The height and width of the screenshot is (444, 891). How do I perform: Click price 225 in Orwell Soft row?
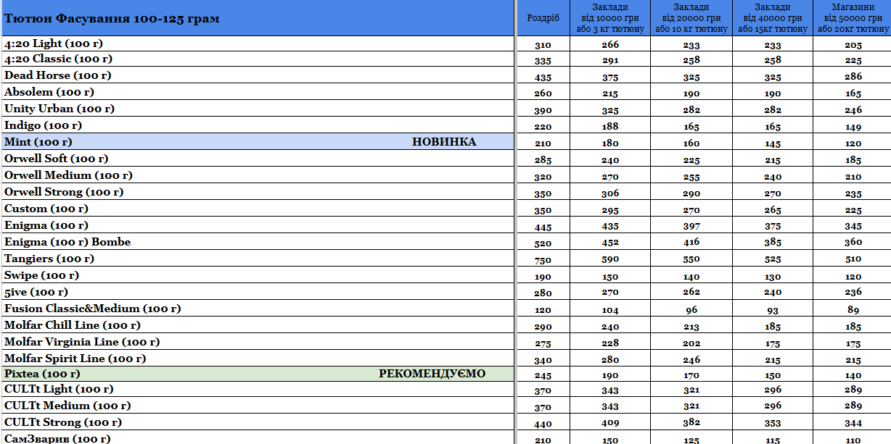coord(691,160)
